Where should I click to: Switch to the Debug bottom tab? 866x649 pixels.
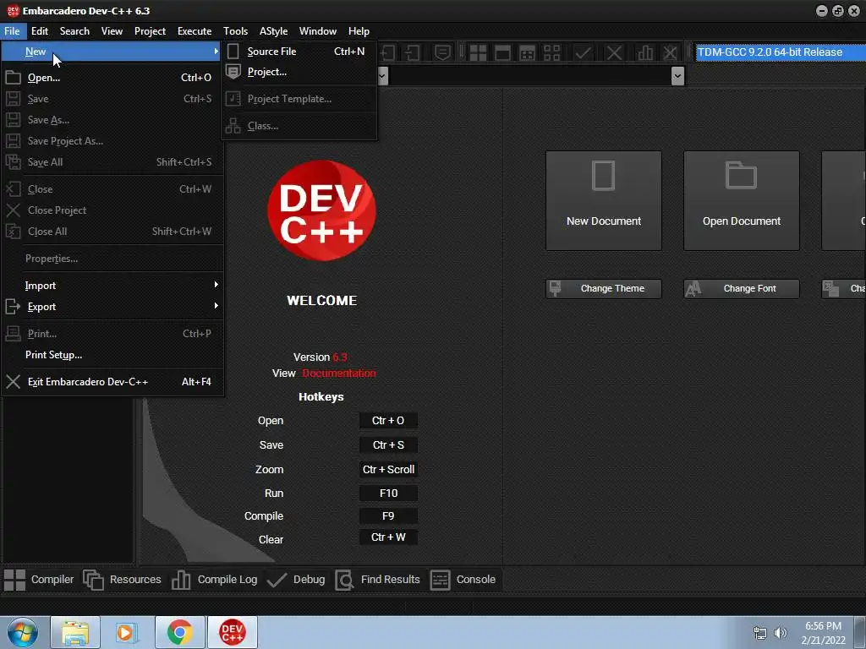(x=296, y=580)
